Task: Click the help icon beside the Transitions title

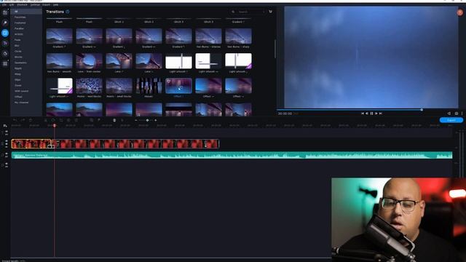Action: [68, 12]
